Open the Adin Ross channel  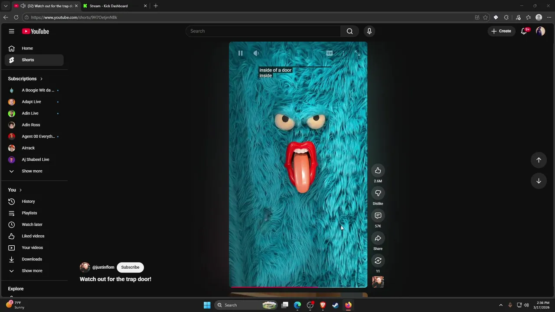point(34,125)
